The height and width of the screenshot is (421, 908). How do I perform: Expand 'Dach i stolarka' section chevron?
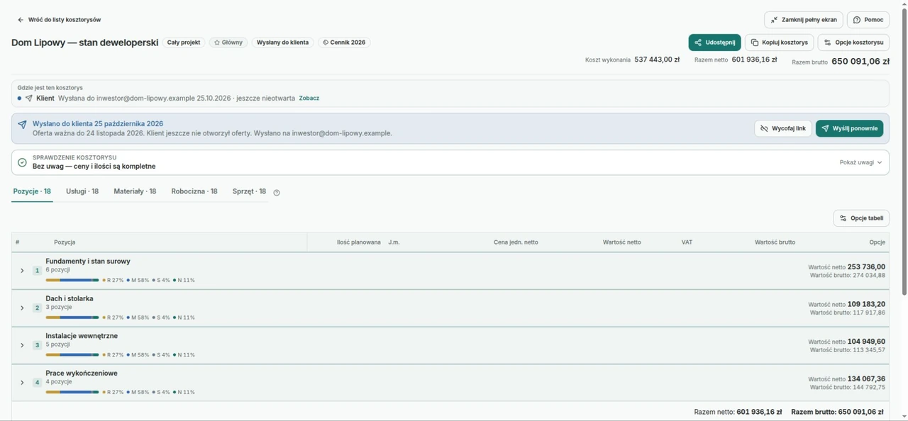22,308
